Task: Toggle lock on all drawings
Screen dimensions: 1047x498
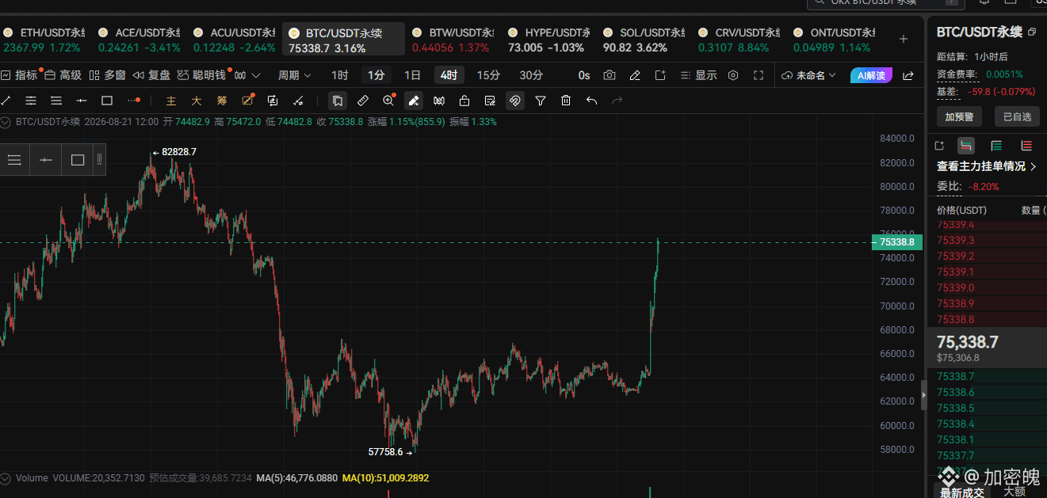Action: (464, 101)
